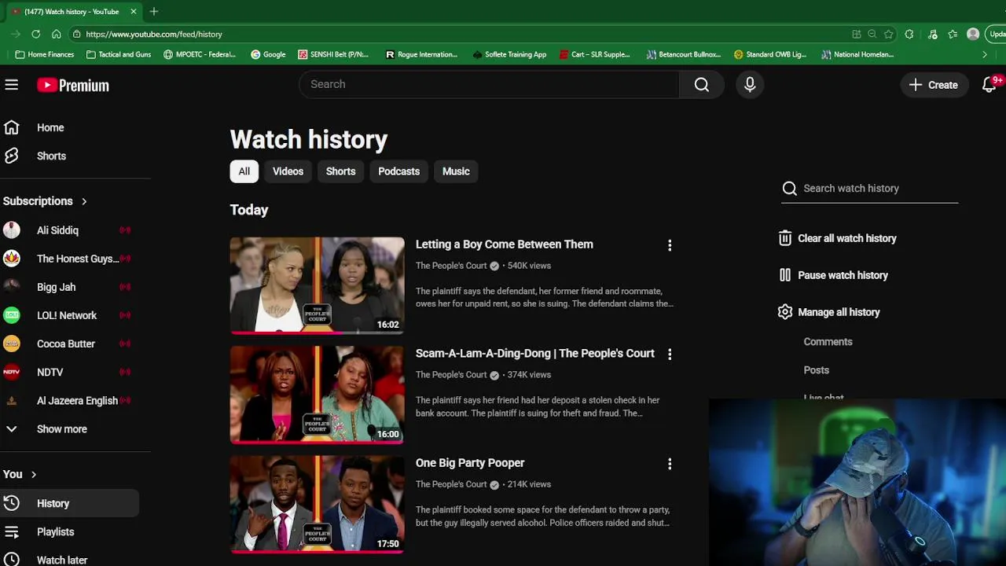Open options for Letting a Boy Come Between Them
The image size is (1006, 566).
pyautogui.click(x=670, y=245)
